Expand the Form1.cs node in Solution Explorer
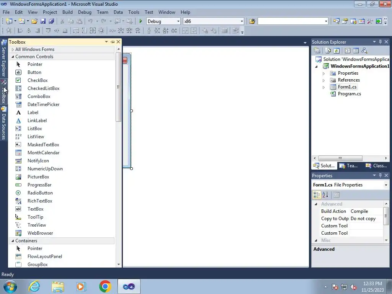Image resolution: width=392 pixels, height=294 pixels. 323,87
